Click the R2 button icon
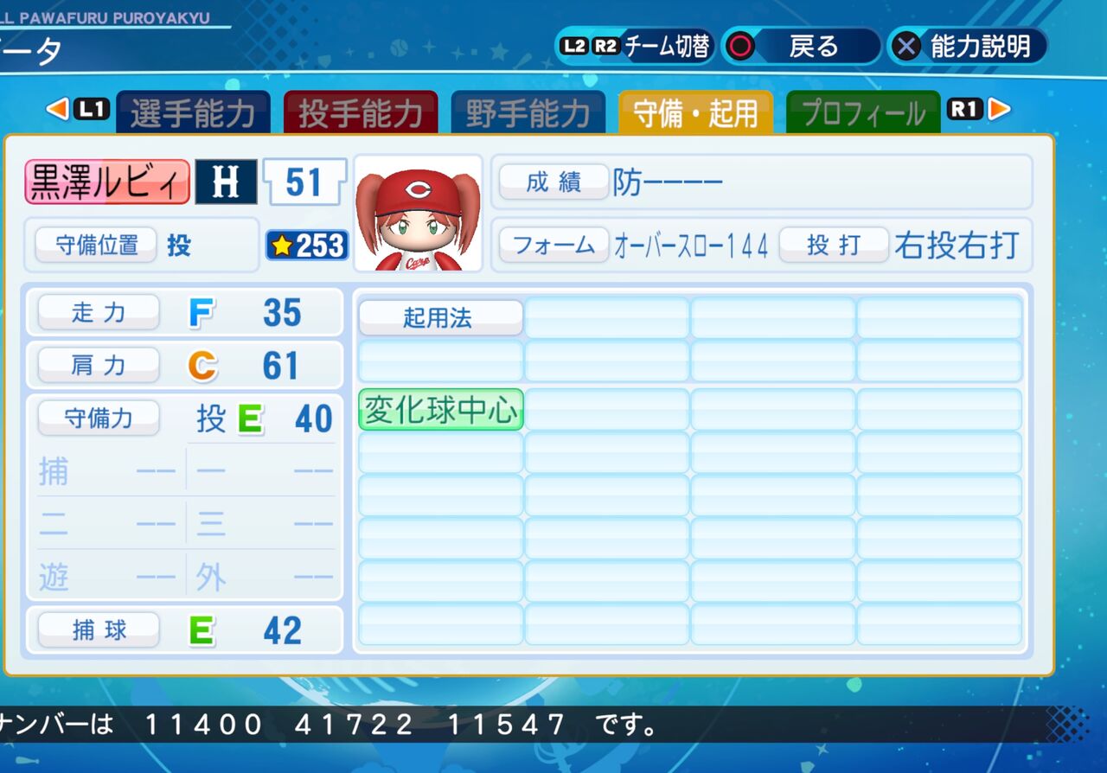1107x773 pixels. click(605, 46)
